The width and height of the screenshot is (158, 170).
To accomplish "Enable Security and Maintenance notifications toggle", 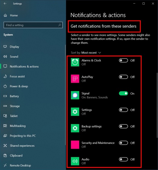I will coord(123,143).
